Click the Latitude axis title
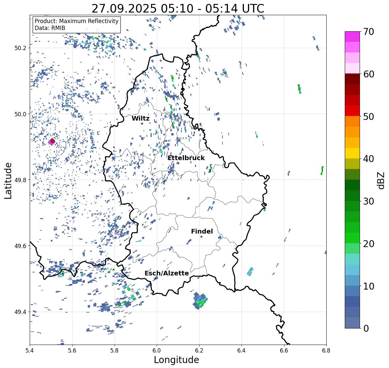 click(x=8, y=181)
